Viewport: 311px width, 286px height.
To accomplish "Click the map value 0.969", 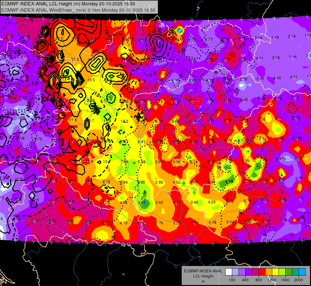I will pyautogui.click(x=297, y=138).
